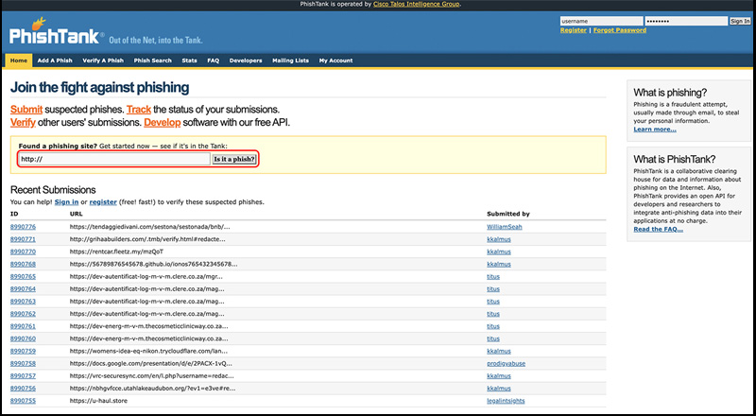Open submission ID 8990756
This screenshot has height=416, width=756.
(x=23, y=389)
